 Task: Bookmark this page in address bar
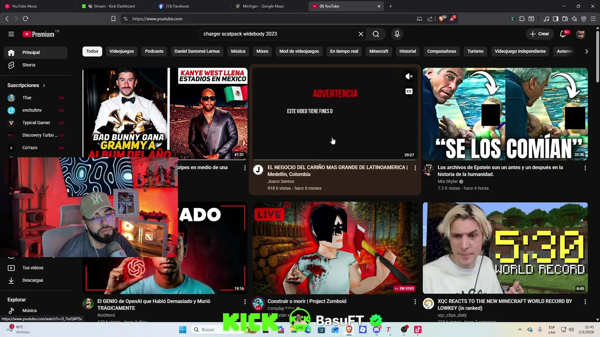pyautogui.click(x=113, y=19)
